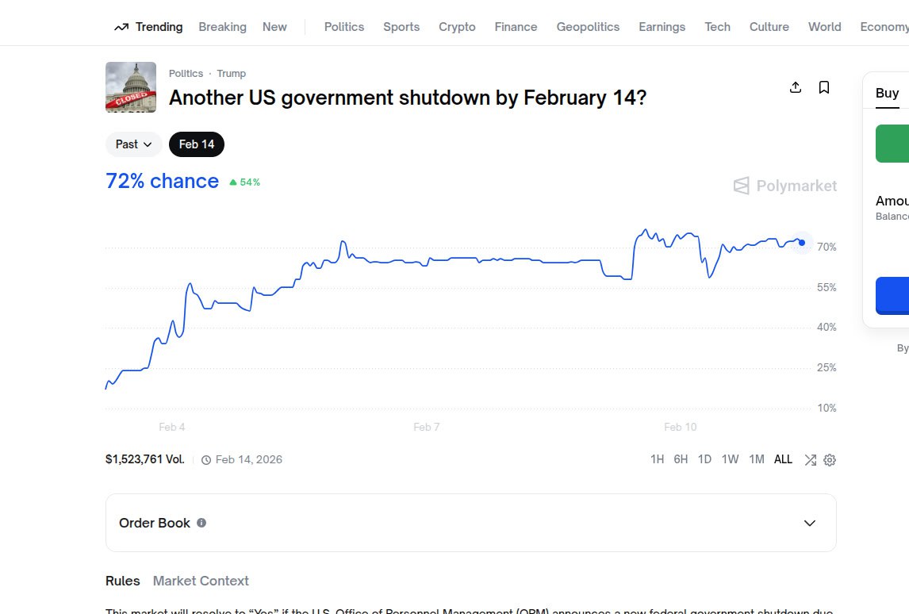Screen dimensions: 909x614
Task: Open the Crypto category
Action: pyautogui.click(x=457, y=27)
